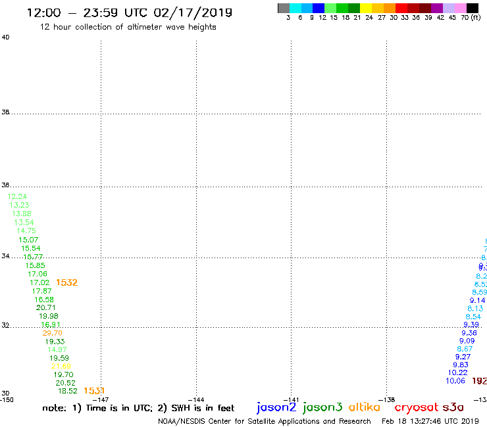This screenshot has width=487, height=427.
Task: Click the blue wave height value 9.14
Action: click(477, 300)
